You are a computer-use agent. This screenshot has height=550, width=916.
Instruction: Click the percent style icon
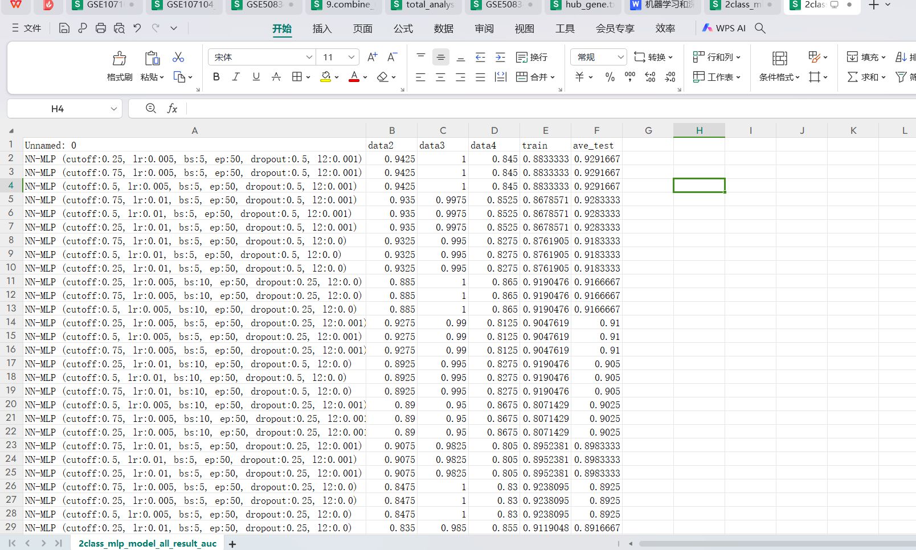pyautogui.click(x=610, y=77)
